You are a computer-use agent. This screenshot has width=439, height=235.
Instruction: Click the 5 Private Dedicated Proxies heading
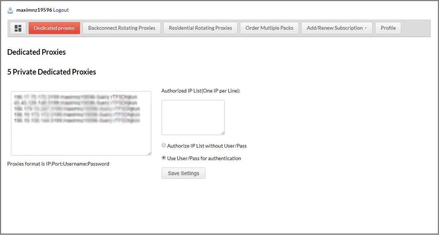pos(51,72)
